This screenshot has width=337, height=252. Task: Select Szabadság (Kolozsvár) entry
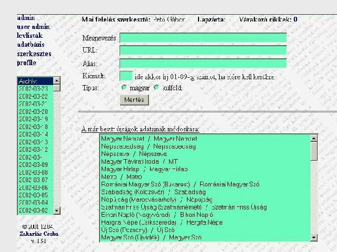pyautogui.click(x=205, y=192)
